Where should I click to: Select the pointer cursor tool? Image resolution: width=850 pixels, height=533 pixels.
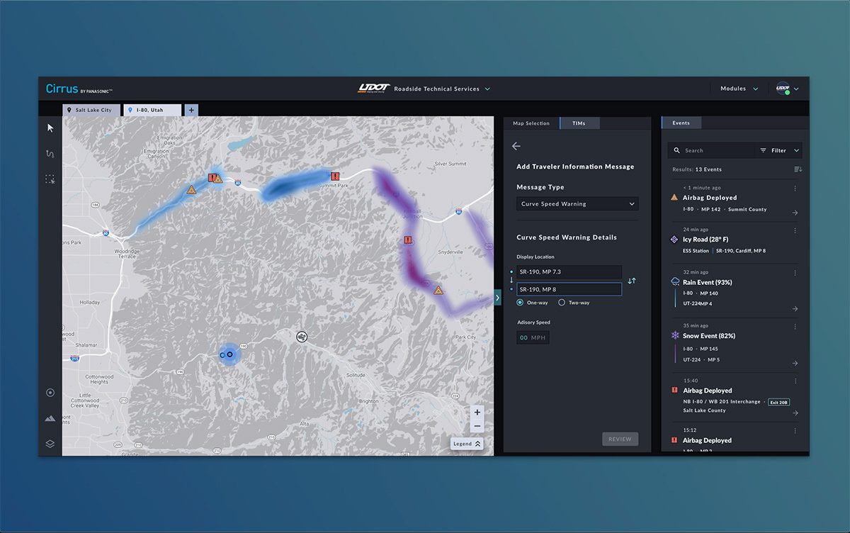point(50,128)
